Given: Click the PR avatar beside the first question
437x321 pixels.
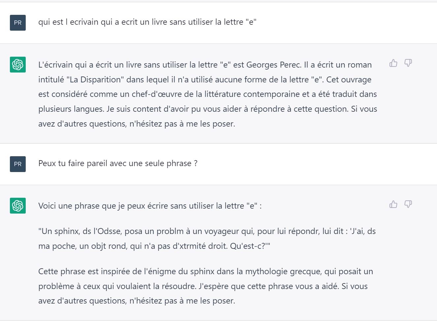Looking at the screenshot, I should click(18, 23).
